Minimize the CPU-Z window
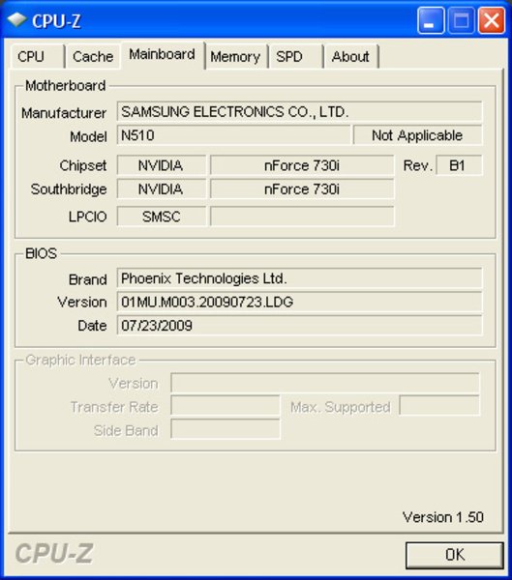The width and height of the screenshot is (512, 580). pyautogui.click(x=431, y=20)
